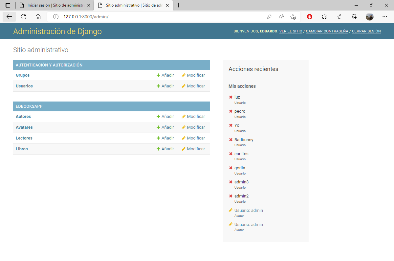Modify Lectores entries
Image resolution: width=394 pixels, height=261 pixels.
tap(193, 138)
